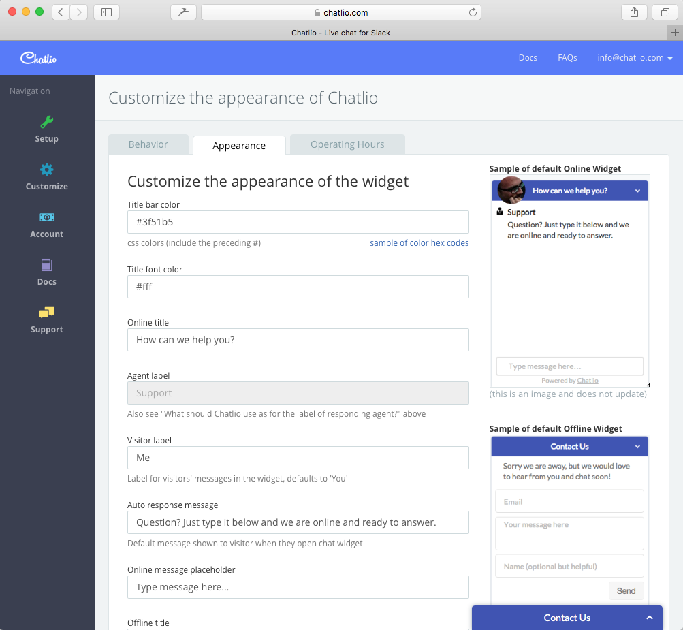Toggle the browser sidebar icon
Viewport: 683px width, 630px height.
(x=106, y=12)
